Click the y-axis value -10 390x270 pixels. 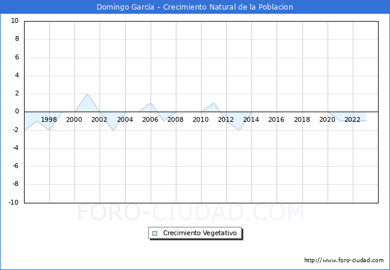(14, 202)
